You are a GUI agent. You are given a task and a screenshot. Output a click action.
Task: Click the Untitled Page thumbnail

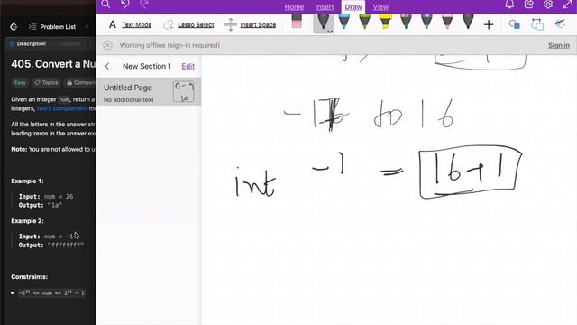(x=184, y=92)
